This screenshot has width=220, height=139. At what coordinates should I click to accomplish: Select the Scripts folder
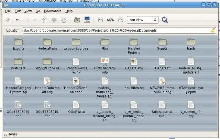pyautogui.click(x=162, y=44)
